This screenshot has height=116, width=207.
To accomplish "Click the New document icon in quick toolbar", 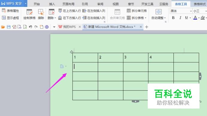I will point(42,27).
